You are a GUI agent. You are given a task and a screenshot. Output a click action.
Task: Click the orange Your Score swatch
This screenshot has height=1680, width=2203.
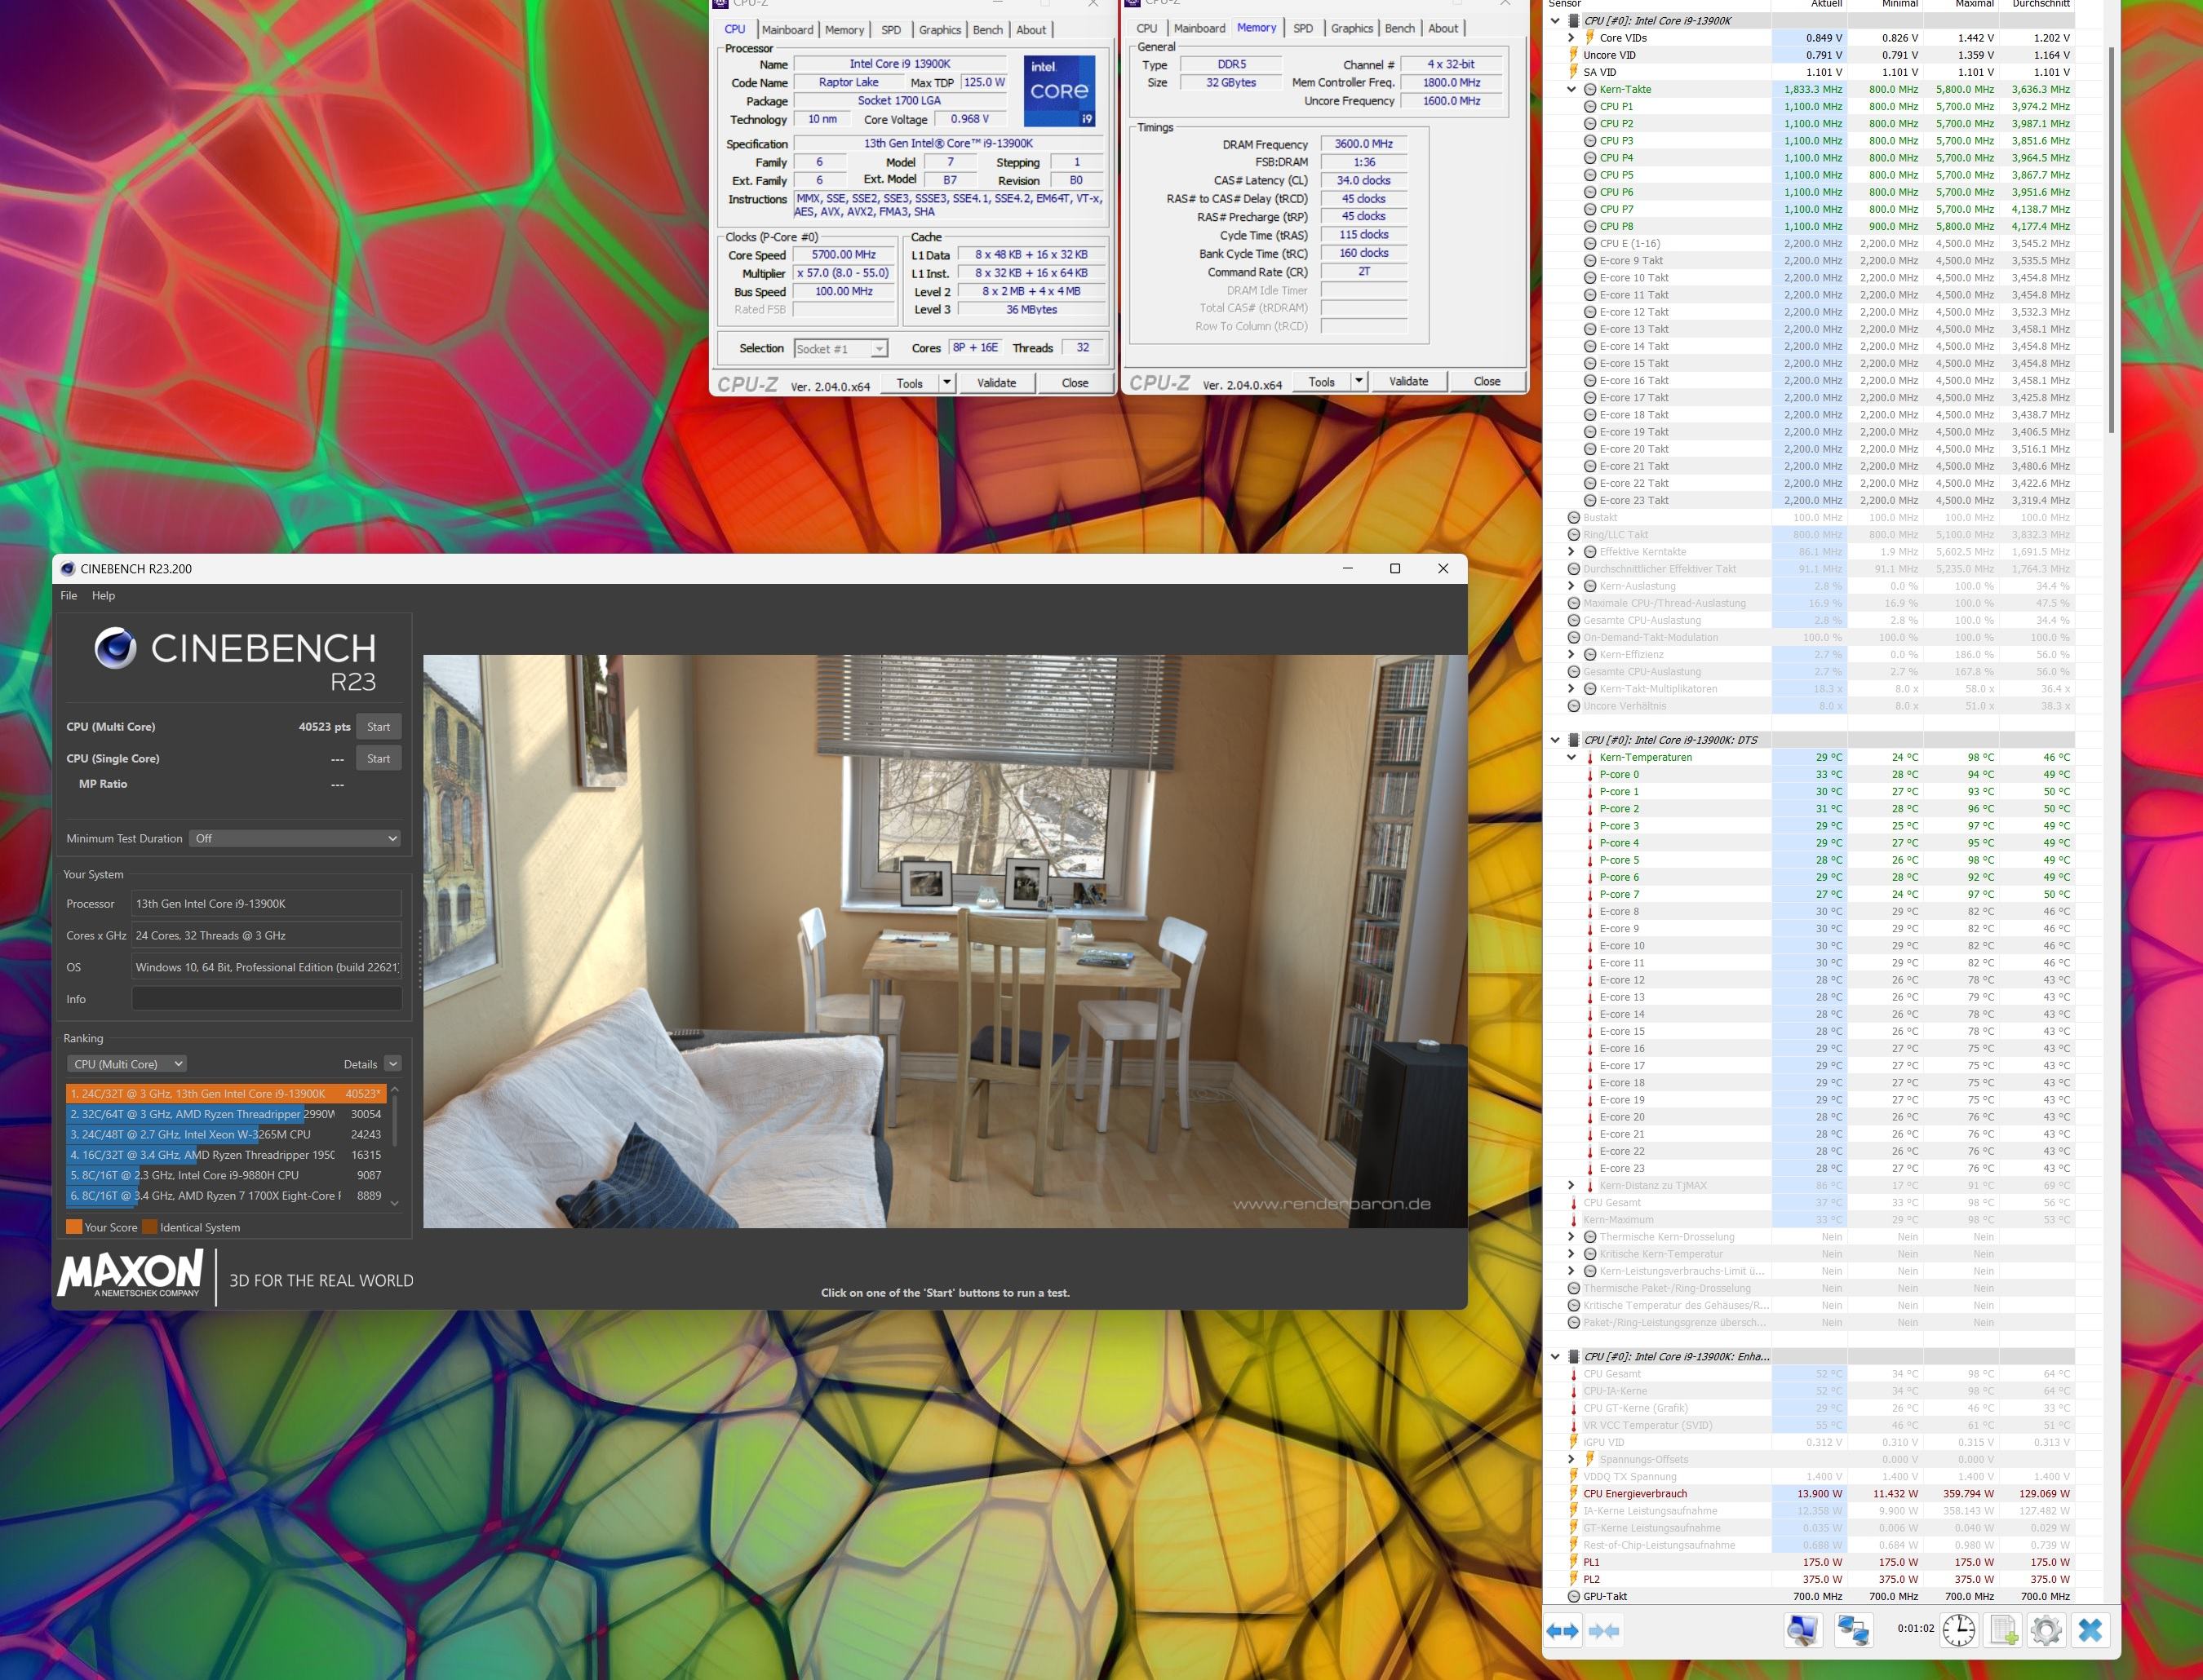click(x=74, y=1227)
